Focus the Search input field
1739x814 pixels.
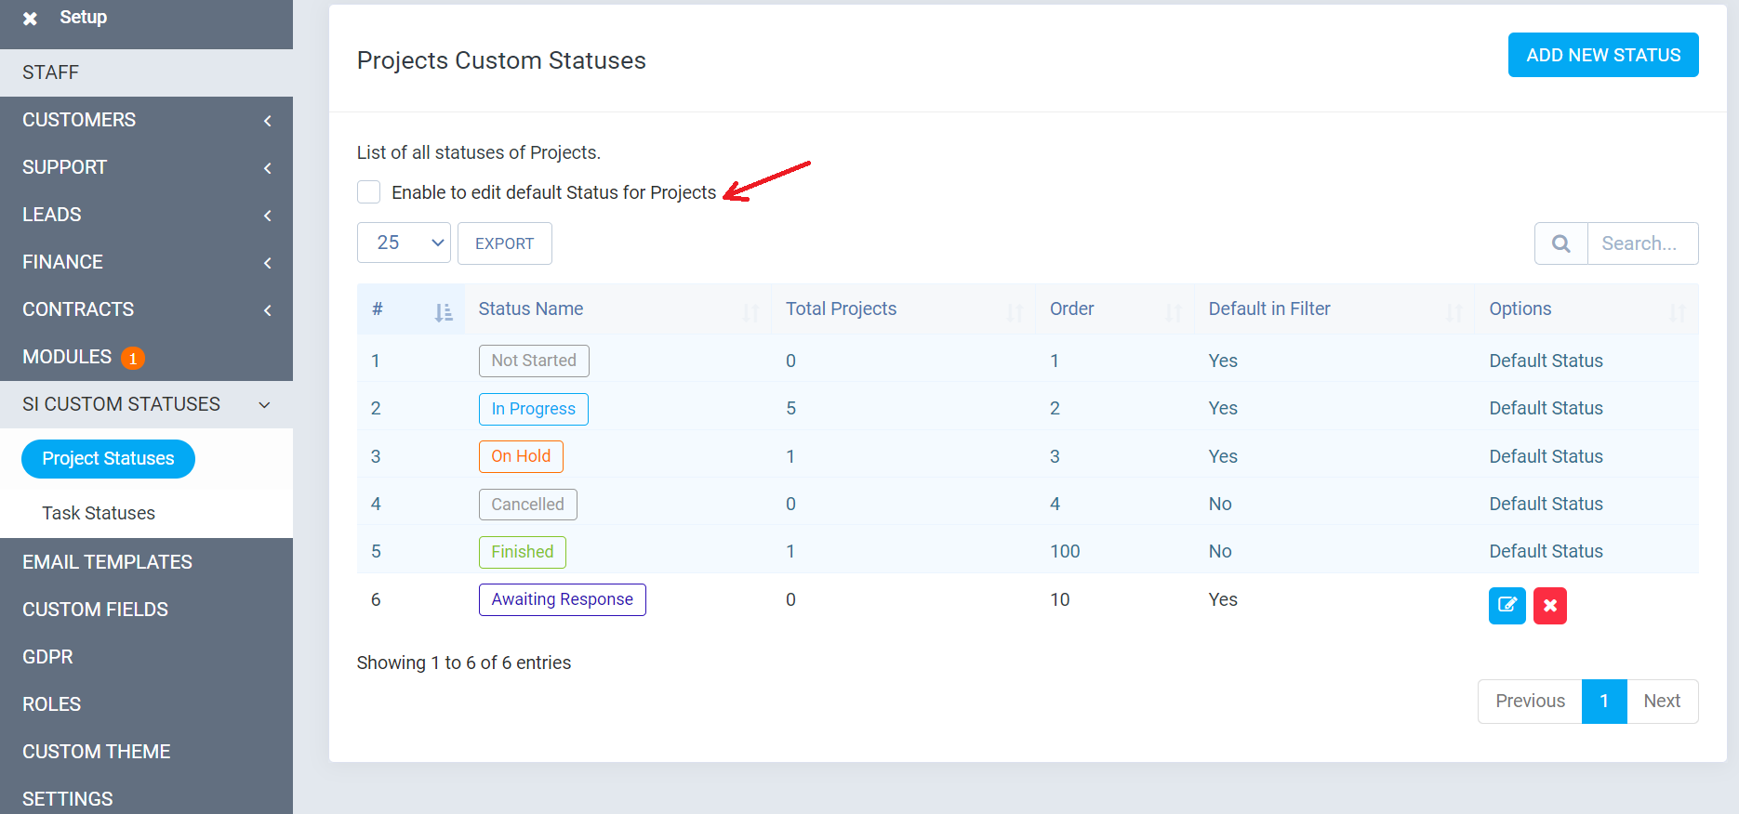pos(1641,243)
